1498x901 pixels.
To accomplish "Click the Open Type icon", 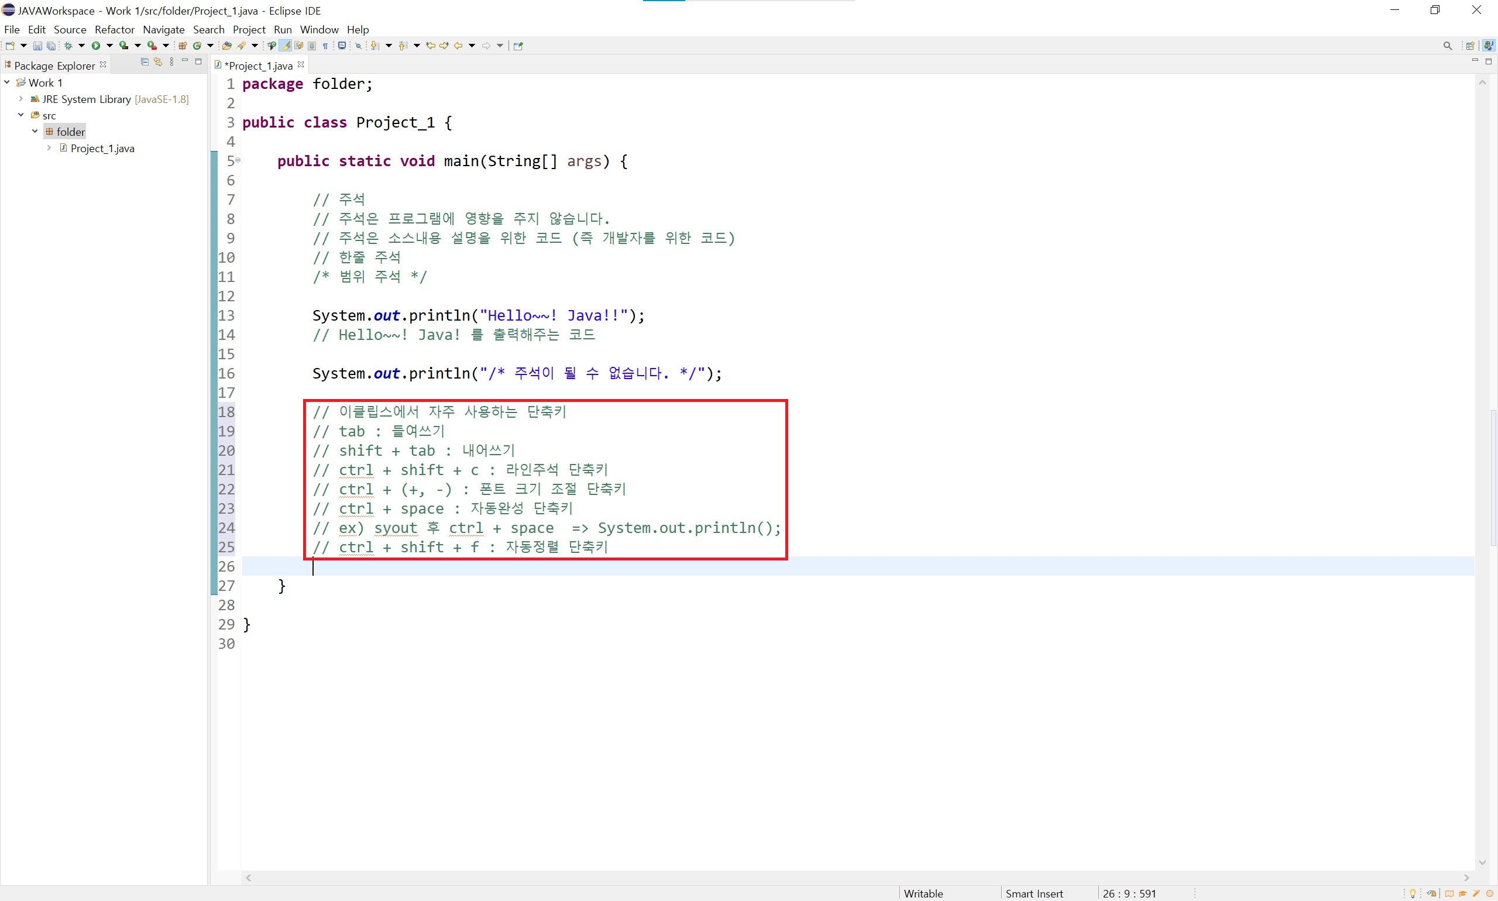I will [226, 46].
